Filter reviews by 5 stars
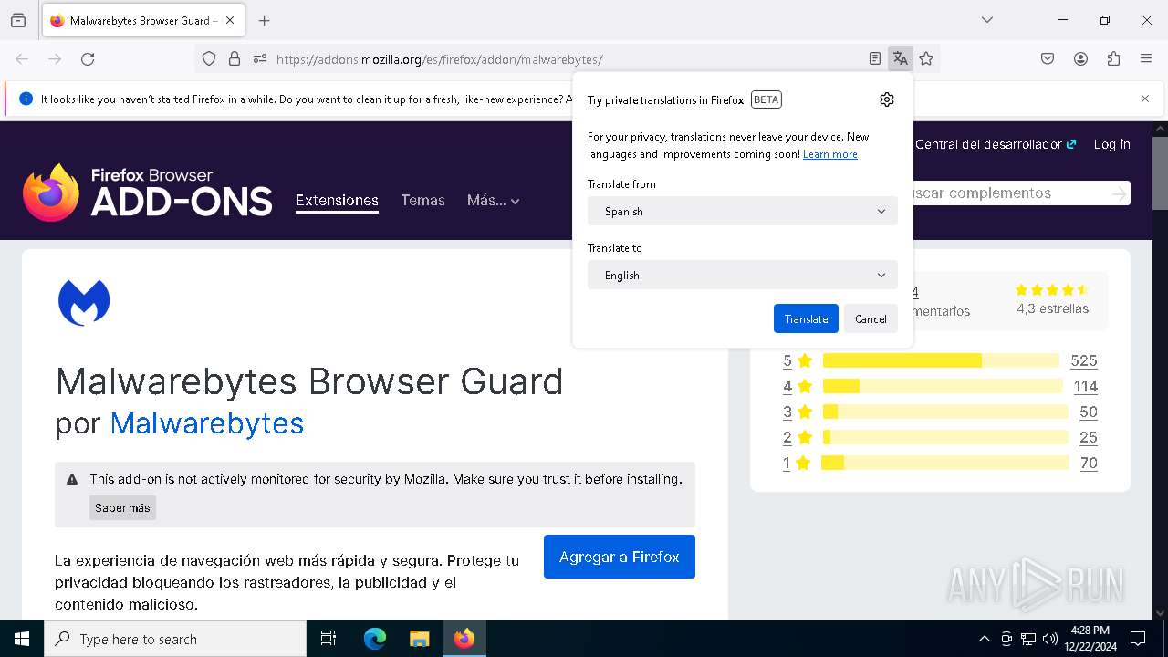 pos(797,360)
